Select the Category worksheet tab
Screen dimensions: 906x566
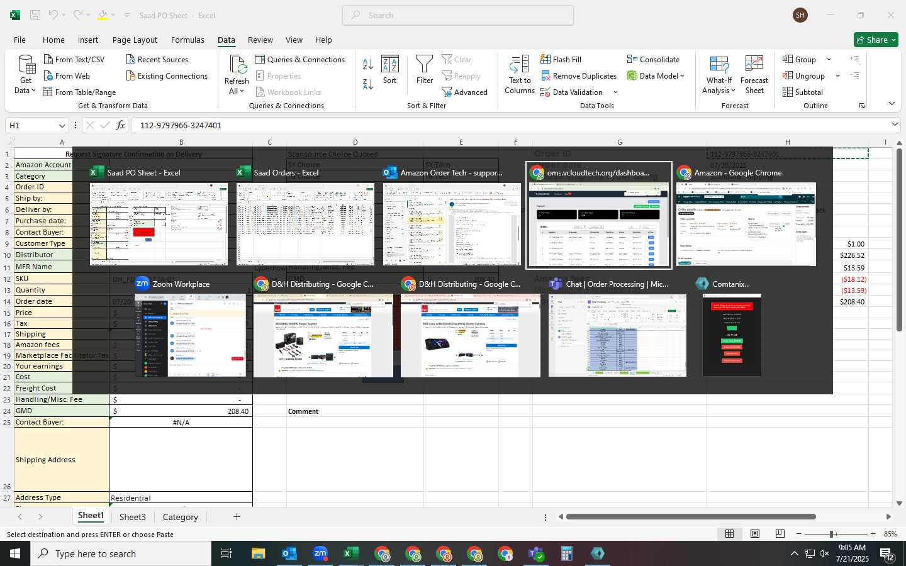coord(181,517)
